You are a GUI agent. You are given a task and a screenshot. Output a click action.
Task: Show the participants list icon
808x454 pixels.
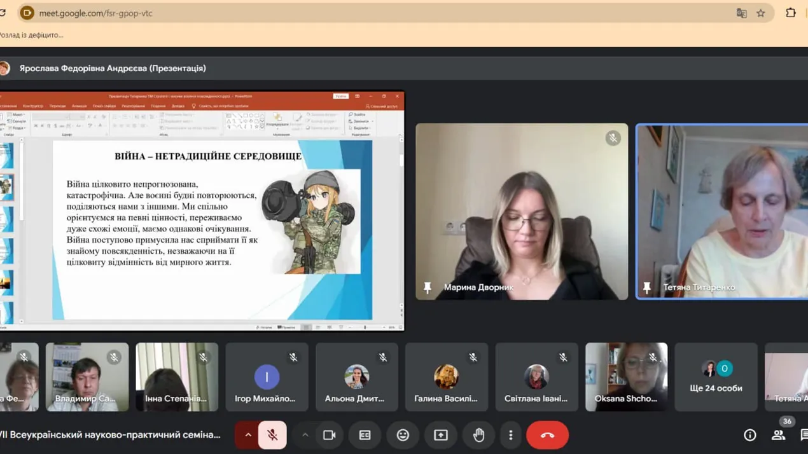[778, 435]
